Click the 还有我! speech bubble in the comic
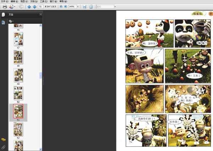This screenshot has width=213, height=151. tap(174, 122)
